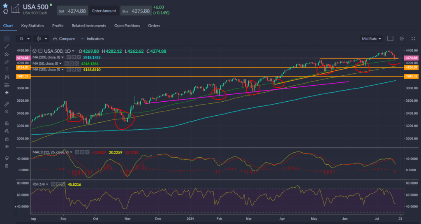Select the crosshair cursor tool
This screenshot has height=224, width=421.
[6, 38]
